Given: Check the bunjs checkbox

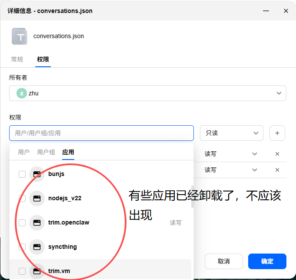Looking at the screenshot, I should click(x=22, y=174).
